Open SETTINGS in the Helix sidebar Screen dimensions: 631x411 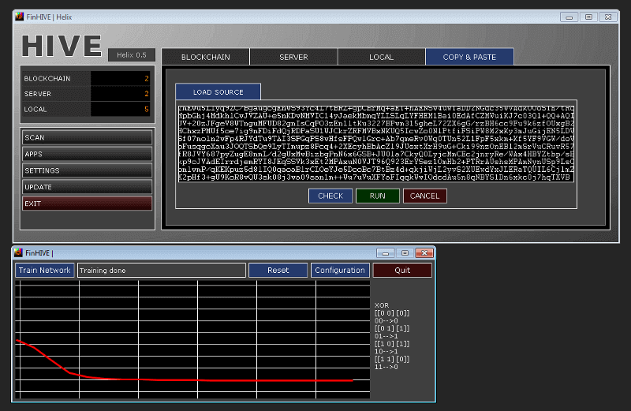coord(88,170)
